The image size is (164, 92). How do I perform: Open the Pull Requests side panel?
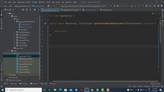(2, 24)
